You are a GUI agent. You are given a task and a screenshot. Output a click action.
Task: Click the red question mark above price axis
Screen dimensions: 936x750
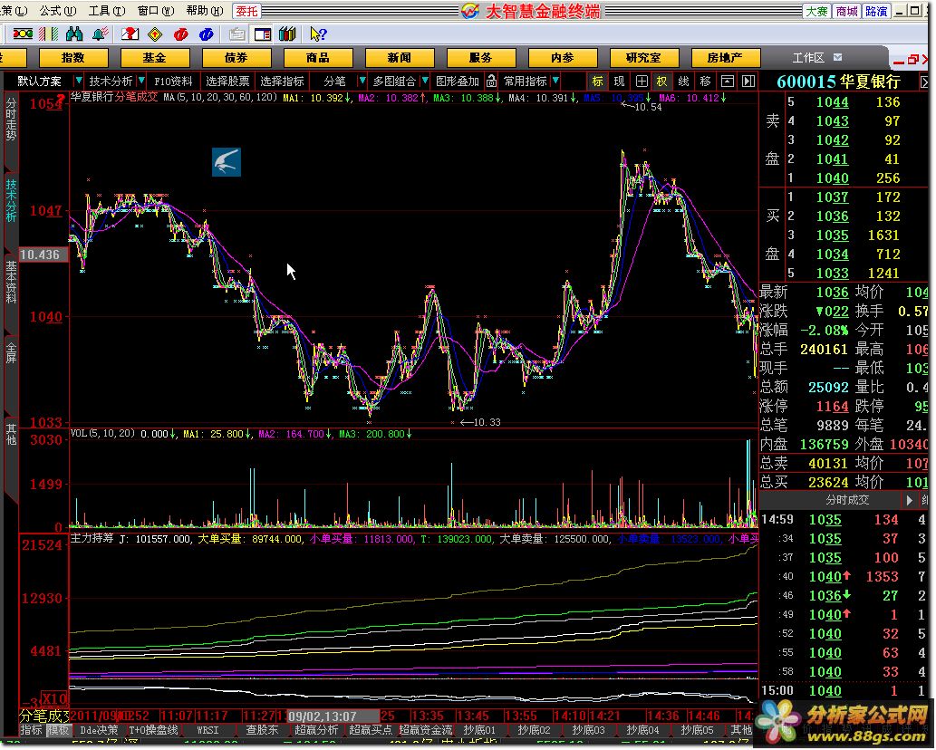(61, 99)
